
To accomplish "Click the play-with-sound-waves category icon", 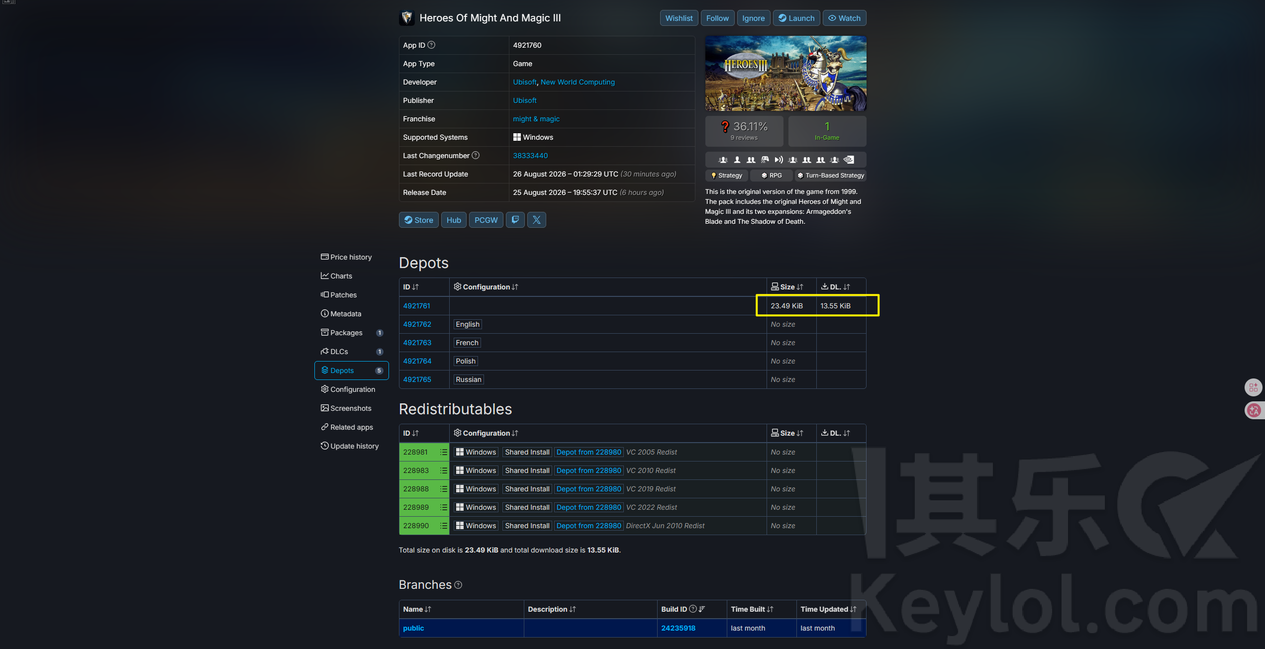I will coord(779,160).
